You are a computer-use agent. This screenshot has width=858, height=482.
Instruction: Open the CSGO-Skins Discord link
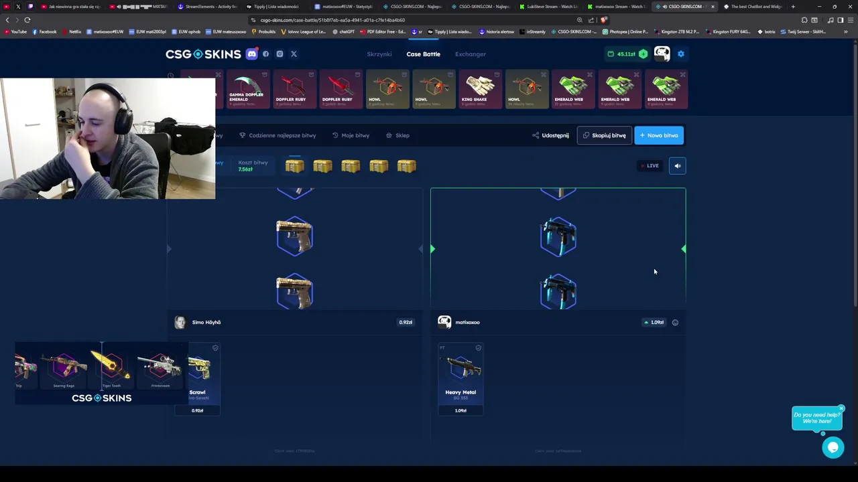252,54
